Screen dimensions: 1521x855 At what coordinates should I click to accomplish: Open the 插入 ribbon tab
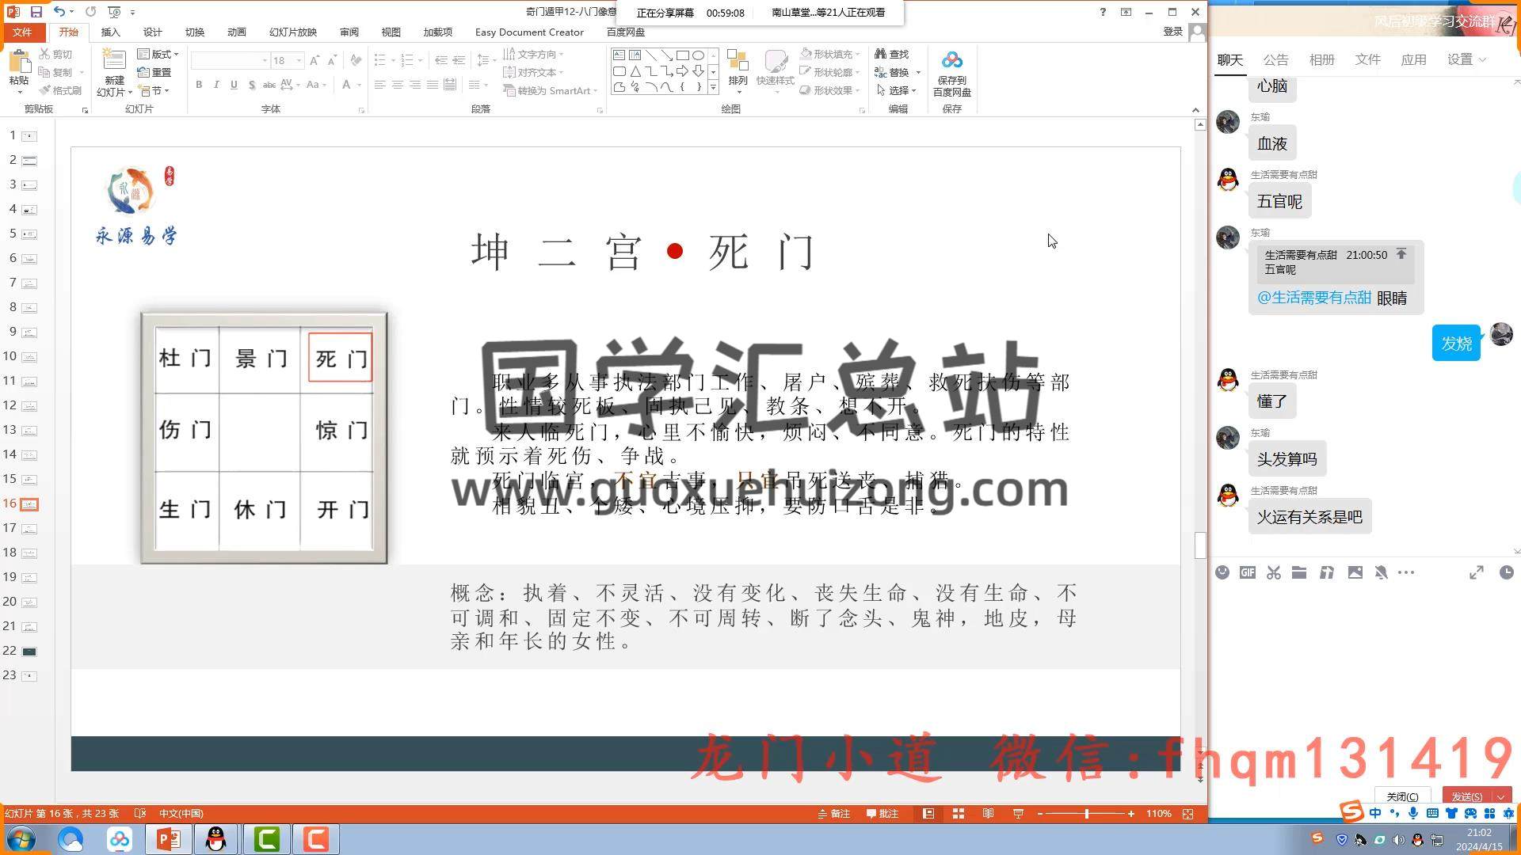tap(110, 32)
